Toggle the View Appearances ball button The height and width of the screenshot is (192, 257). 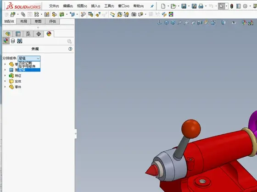point(6,41)
